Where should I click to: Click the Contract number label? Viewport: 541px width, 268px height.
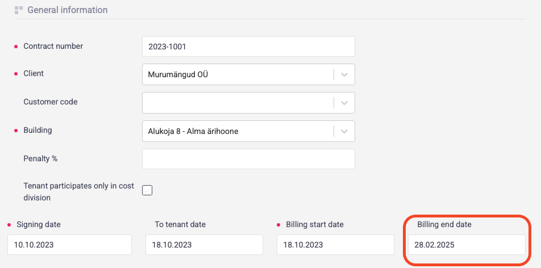coord(53,46)
